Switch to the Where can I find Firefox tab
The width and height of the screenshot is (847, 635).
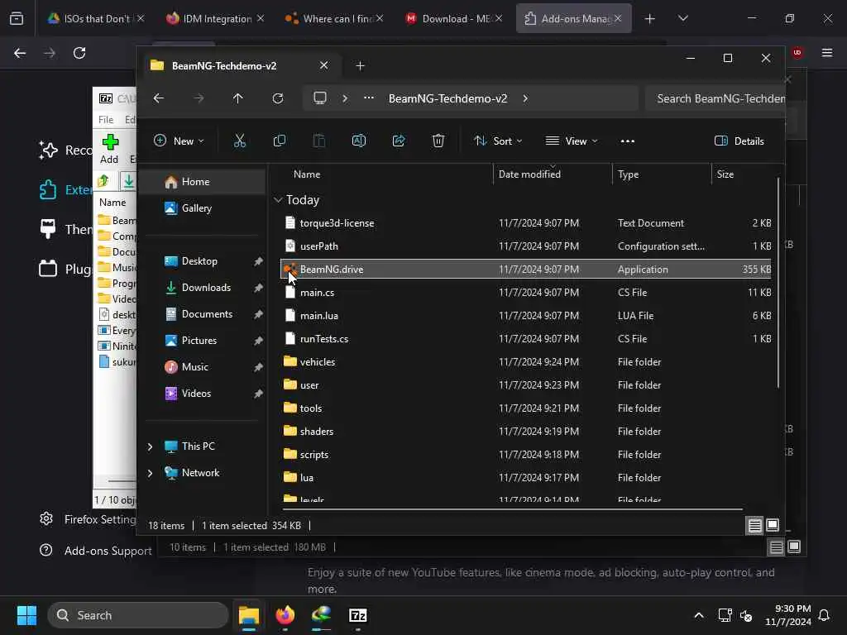pos(334,18)
